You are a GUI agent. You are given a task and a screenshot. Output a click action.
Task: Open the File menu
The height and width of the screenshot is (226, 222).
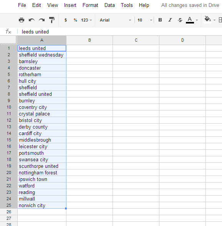click(x=22, y=5)
